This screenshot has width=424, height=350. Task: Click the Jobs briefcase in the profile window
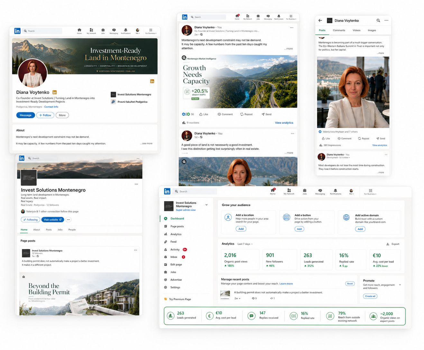pos(103,31)
